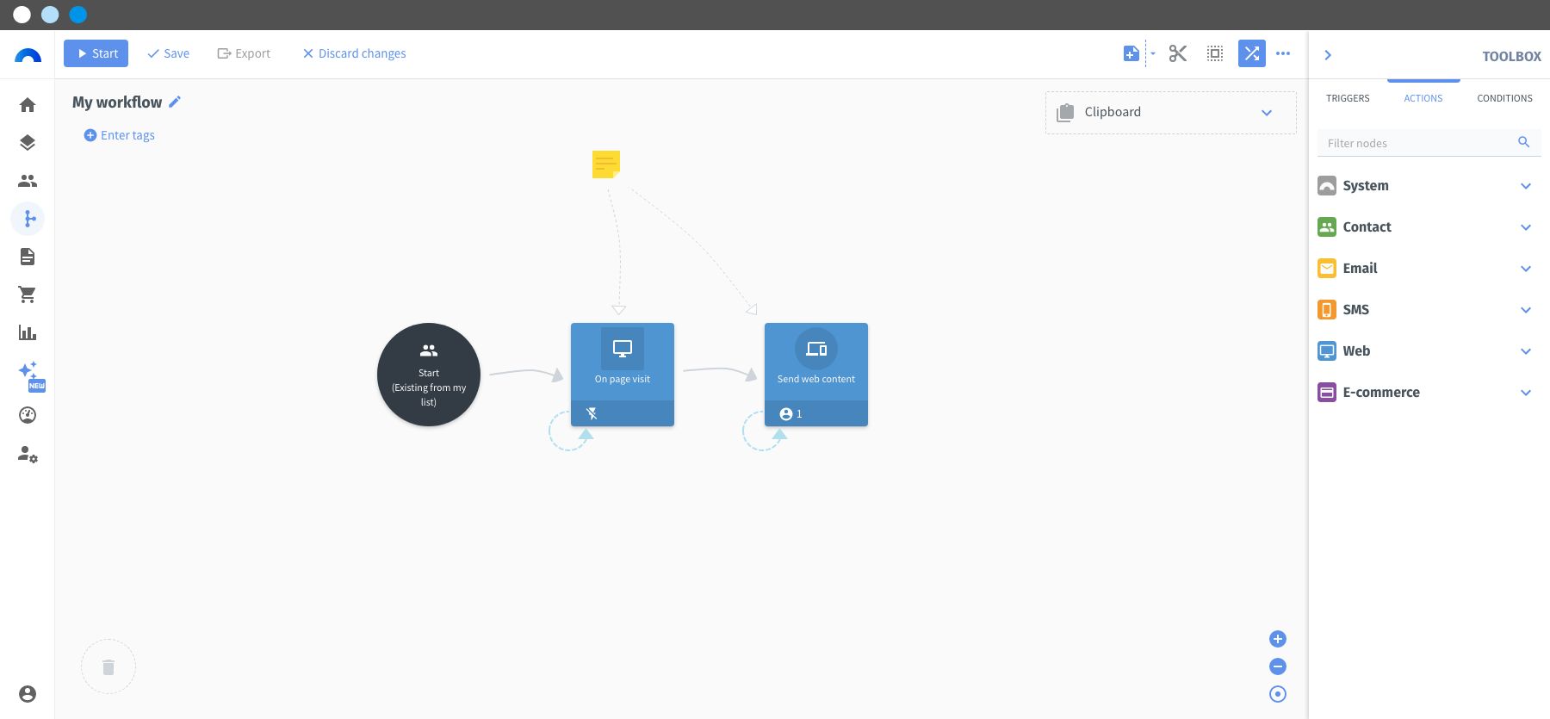
Task: Discard changes to the workflow
Action: [354, 53]
